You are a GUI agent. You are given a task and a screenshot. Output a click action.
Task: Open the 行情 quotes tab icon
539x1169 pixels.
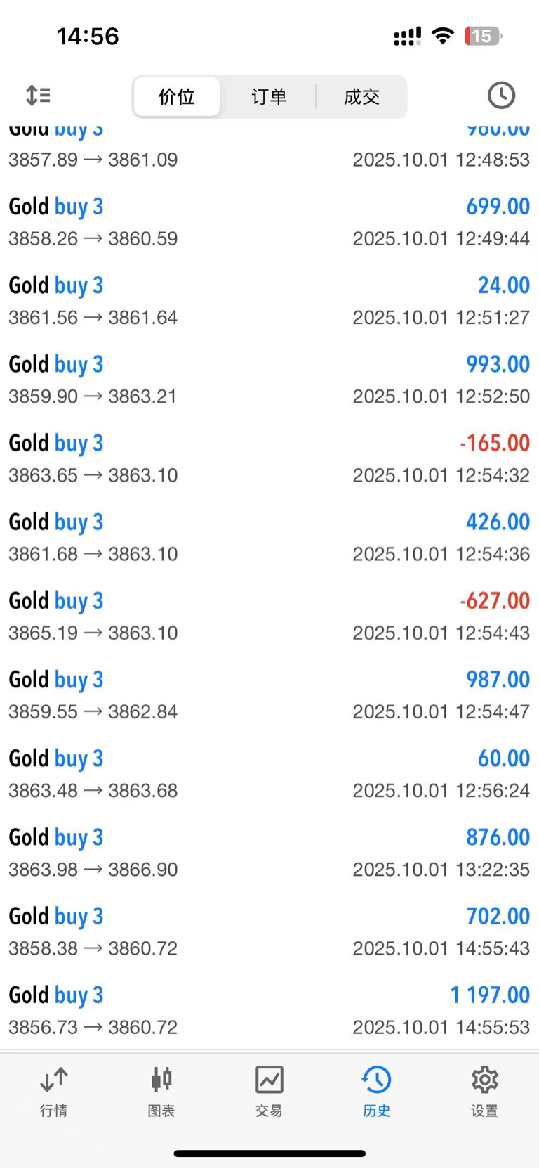pyautogui.click(x=54, y=1079)
